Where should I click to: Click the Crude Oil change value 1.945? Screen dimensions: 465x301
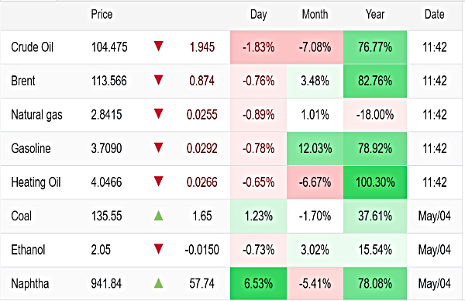click(202, 47)
